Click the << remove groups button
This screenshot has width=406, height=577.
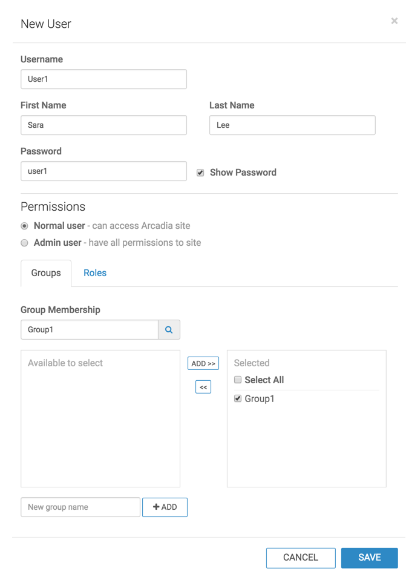203,387
